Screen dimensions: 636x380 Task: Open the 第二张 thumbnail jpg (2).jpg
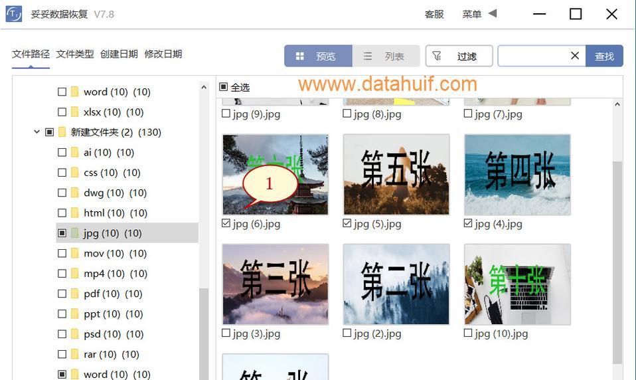[396, 284]
